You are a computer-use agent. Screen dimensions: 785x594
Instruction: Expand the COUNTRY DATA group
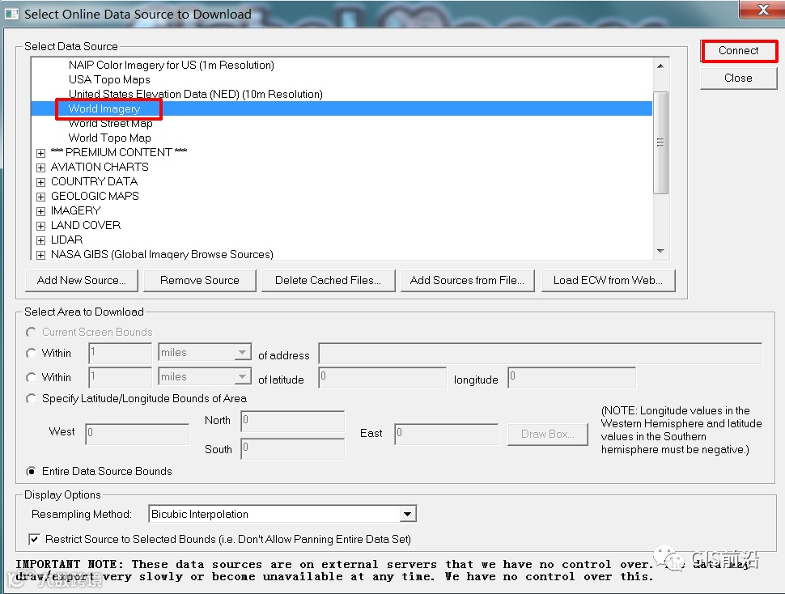tap(41, 182)
